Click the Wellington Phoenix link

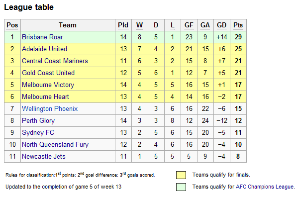coord(50,108)
